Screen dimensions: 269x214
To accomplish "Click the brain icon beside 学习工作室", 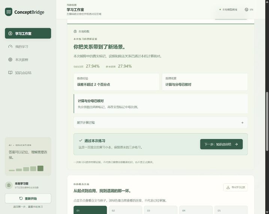I will (10, 33).
